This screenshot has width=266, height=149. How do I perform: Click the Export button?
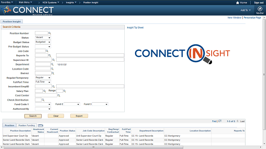(79, 116)
